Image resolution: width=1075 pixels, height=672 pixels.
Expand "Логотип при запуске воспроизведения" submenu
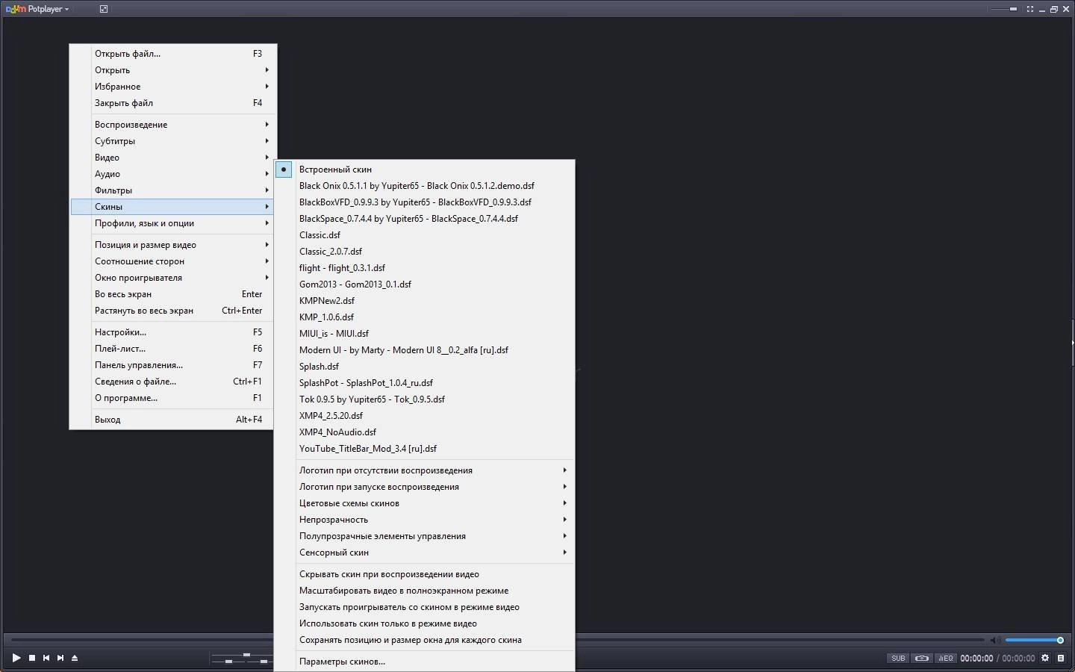pos(425,487)
